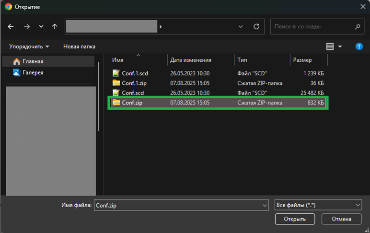Image resolution: width=370 pixels, height=233 pixels.
Task: Create folder with Новая папка
Action: click(79, 47)
